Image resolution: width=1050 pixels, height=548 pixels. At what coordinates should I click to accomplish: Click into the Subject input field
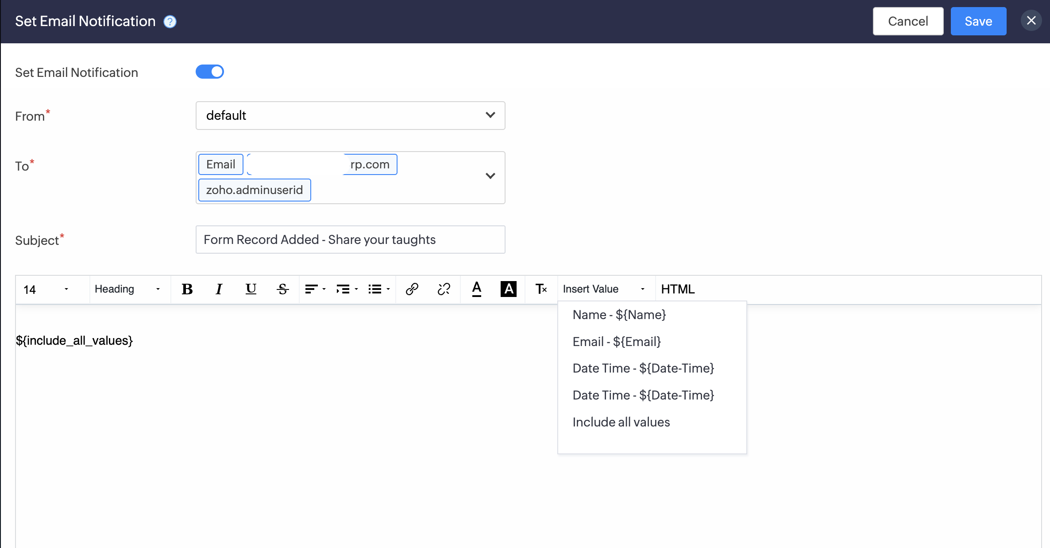[x=350, y=240]
